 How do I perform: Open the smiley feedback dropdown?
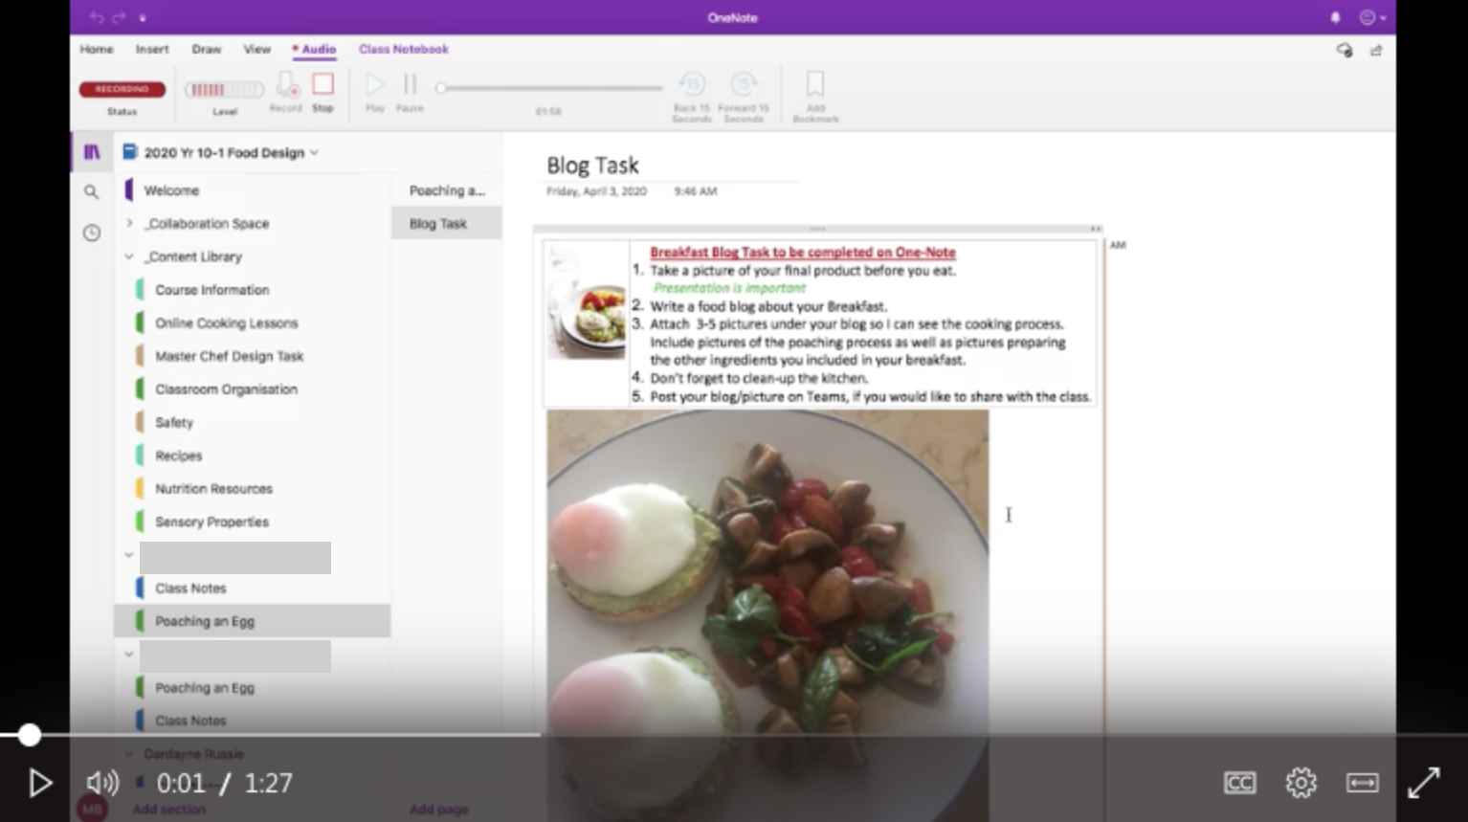1372,17
